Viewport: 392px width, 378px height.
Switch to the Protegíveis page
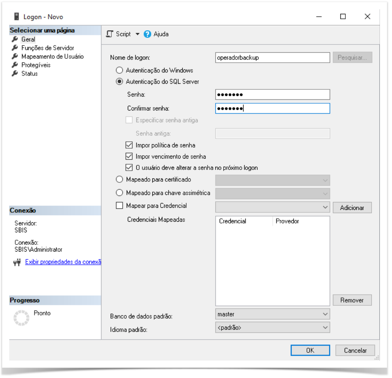(x=36, y=65)
